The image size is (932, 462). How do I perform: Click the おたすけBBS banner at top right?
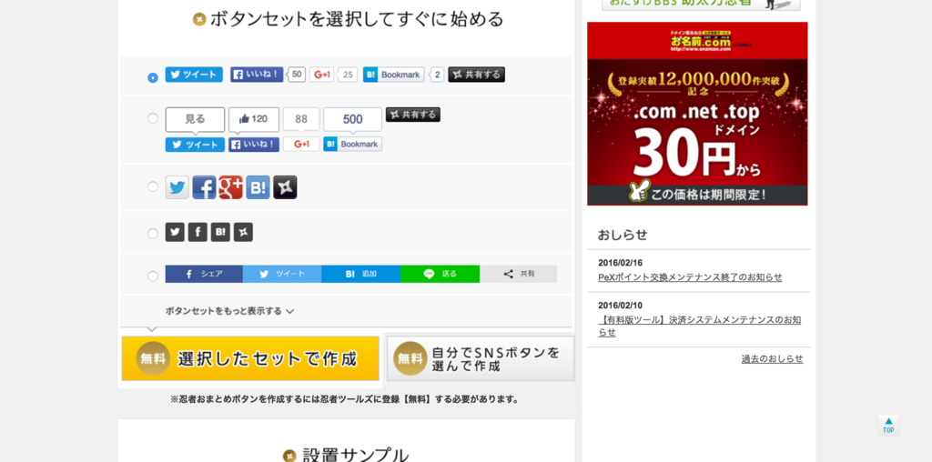click(701, 5)
